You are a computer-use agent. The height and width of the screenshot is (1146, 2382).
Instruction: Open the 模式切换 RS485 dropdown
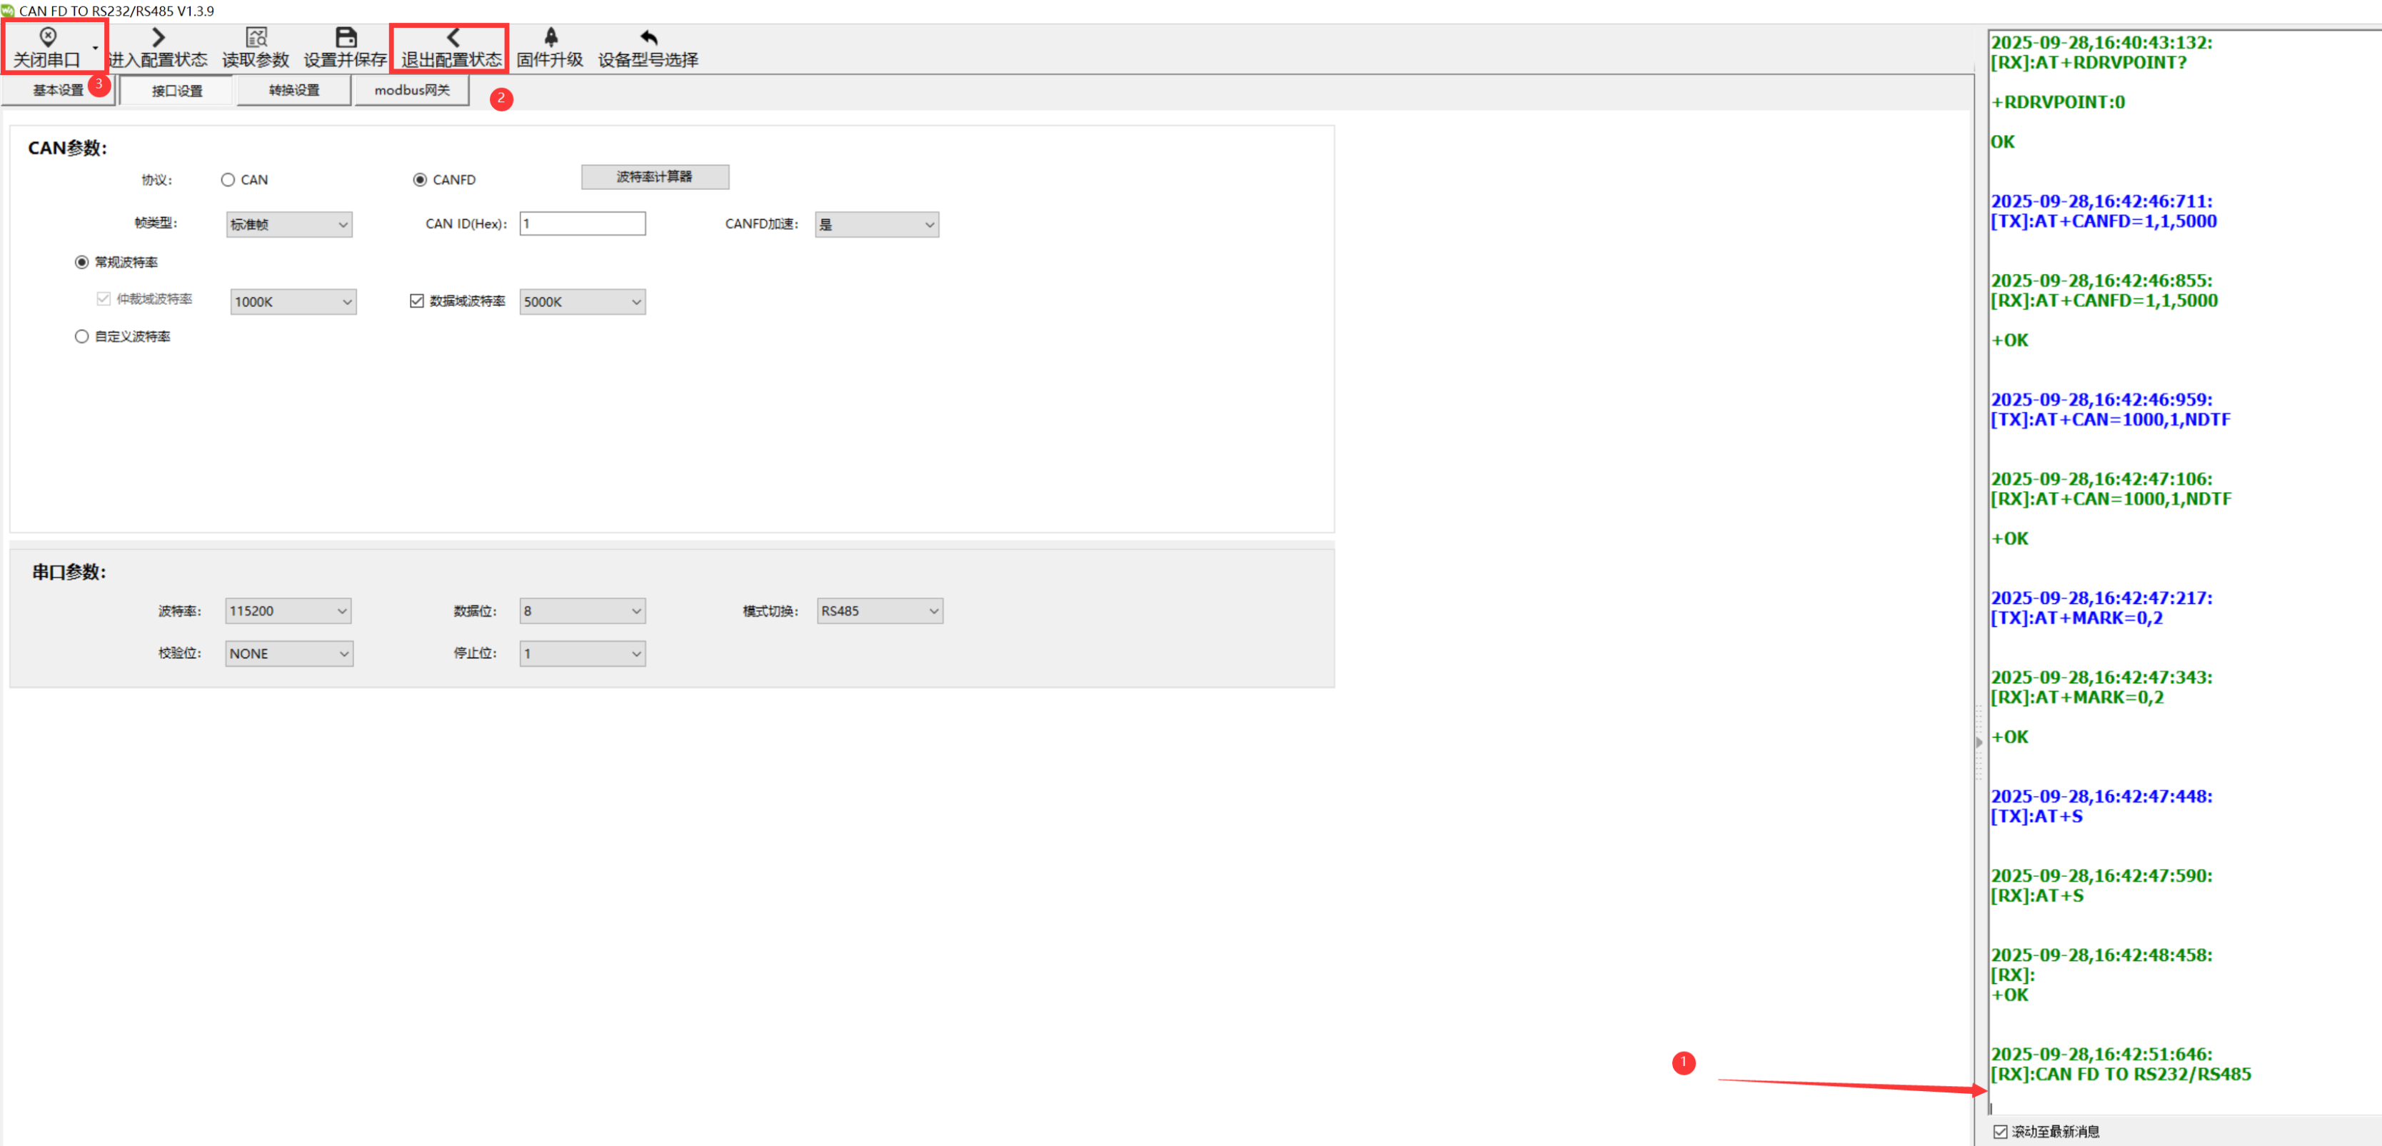point(880,611)
